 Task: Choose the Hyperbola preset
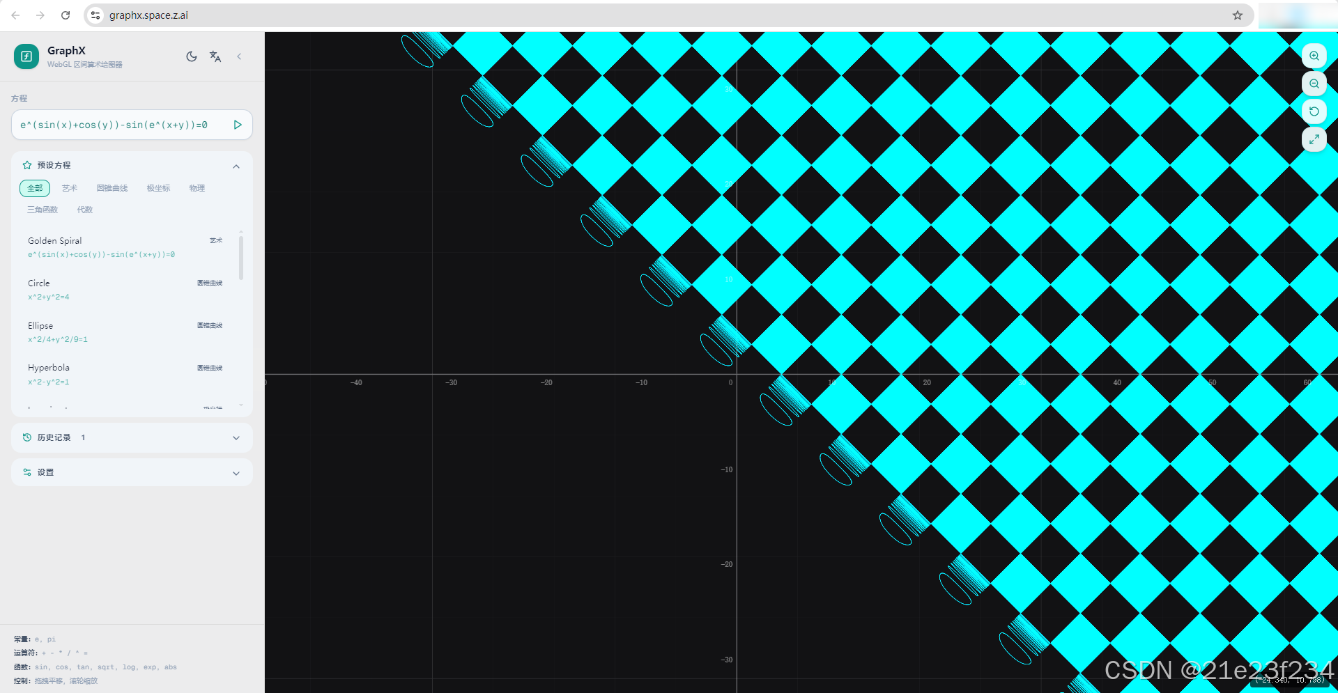(x=125, y=375)
